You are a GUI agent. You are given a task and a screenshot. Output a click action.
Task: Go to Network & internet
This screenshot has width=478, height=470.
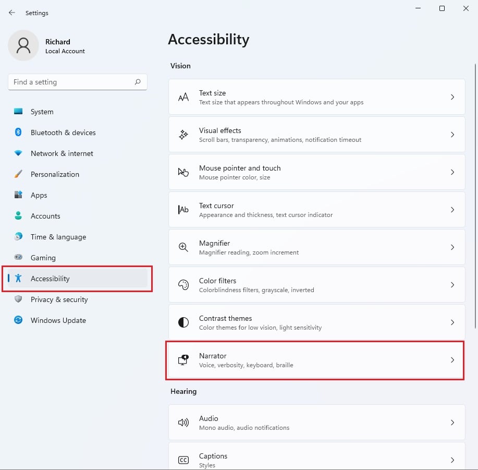(62, 153)
